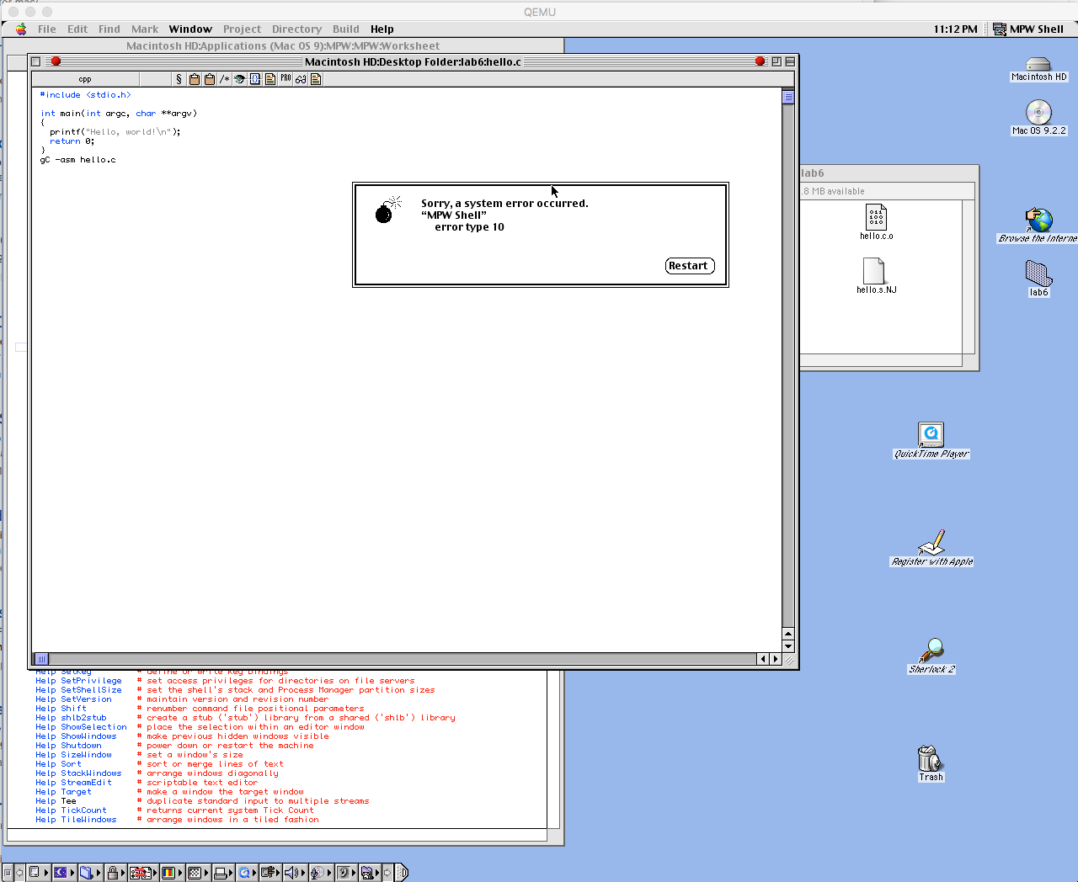Open the sound volume control strip module
The image size is (1078, 882).
[291, 873]
